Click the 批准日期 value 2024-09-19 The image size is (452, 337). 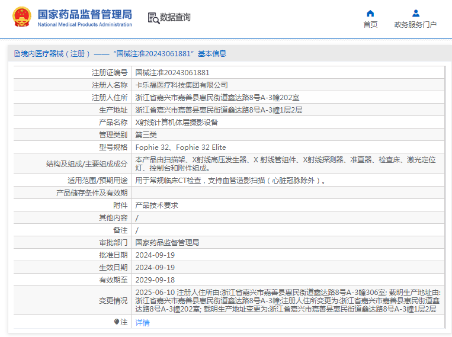point(155,255)
